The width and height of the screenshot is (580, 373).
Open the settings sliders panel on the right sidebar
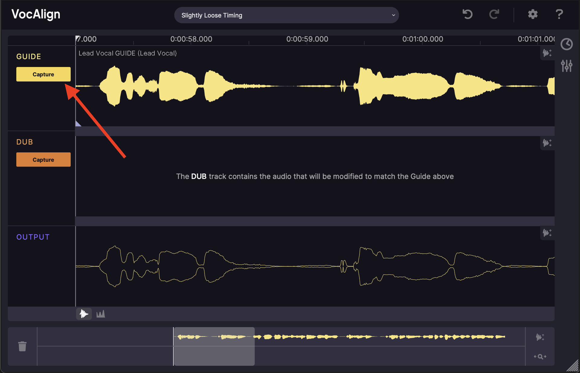(x=567, y=66)
